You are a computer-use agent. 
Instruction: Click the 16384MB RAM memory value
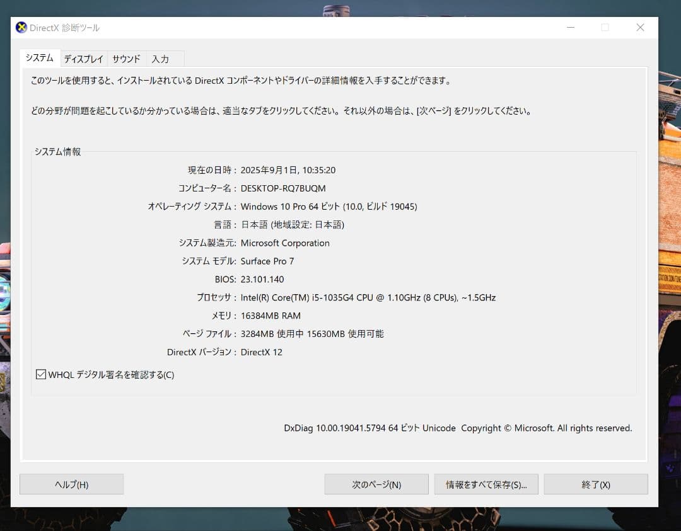(271, 316)
